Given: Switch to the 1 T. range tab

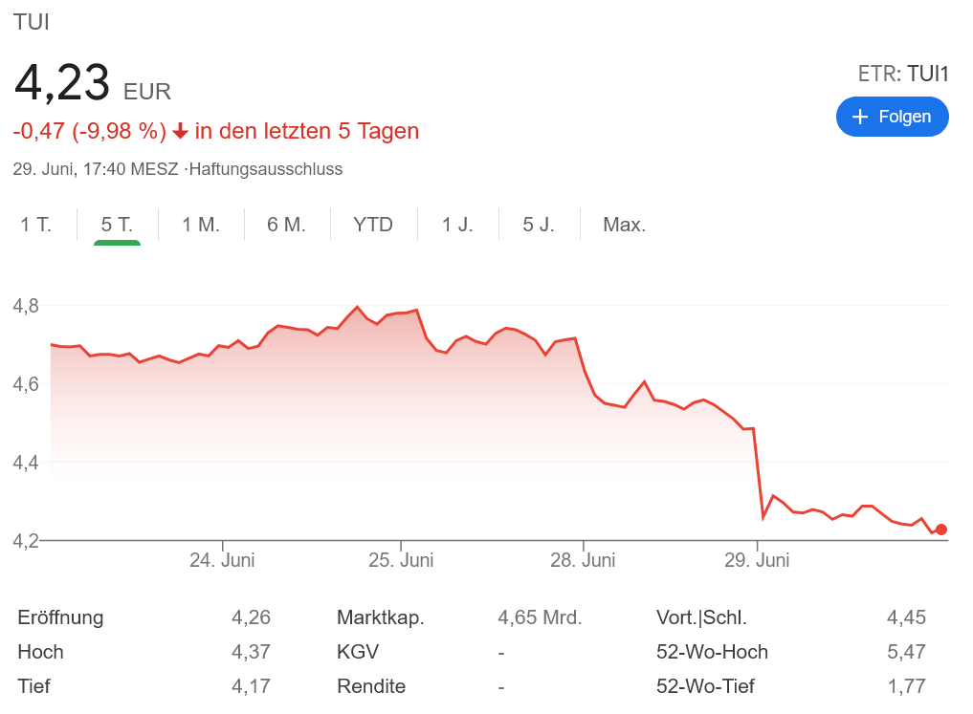Looking at the screenshot, I should tap(36, 226).
